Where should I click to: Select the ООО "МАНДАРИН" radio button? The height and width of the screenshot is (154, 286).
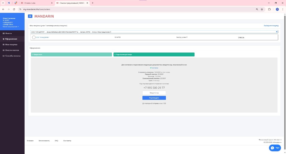[34, 37]
